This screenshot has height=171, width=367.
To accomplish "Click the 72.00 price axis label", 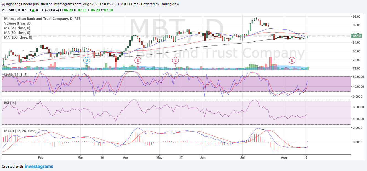I will pyautogui.click(x=356, y=68).
